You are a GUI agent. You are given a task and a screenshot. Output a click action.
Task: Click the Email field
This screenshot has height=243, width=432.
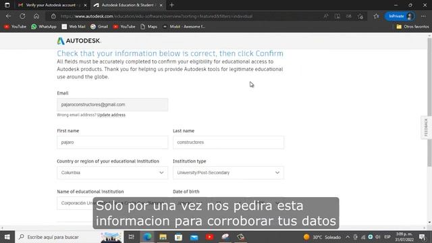[x=113, y=105]
